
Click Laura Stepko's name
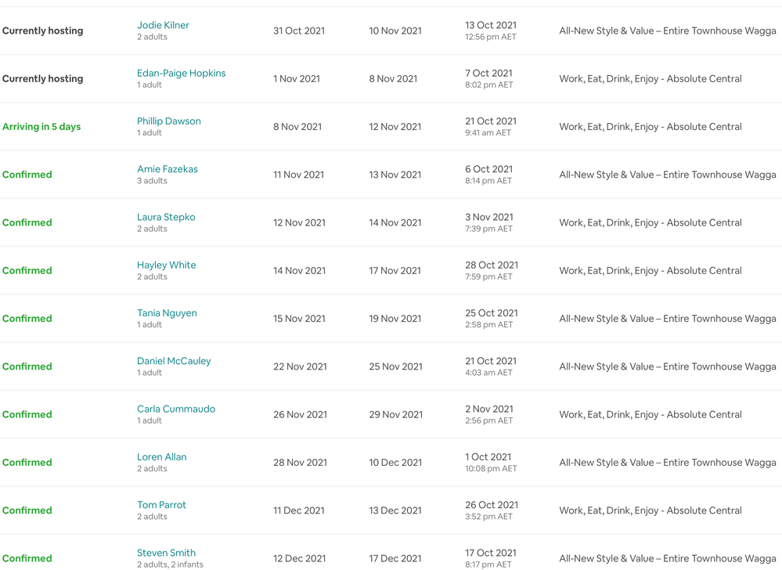click(166, 217)
